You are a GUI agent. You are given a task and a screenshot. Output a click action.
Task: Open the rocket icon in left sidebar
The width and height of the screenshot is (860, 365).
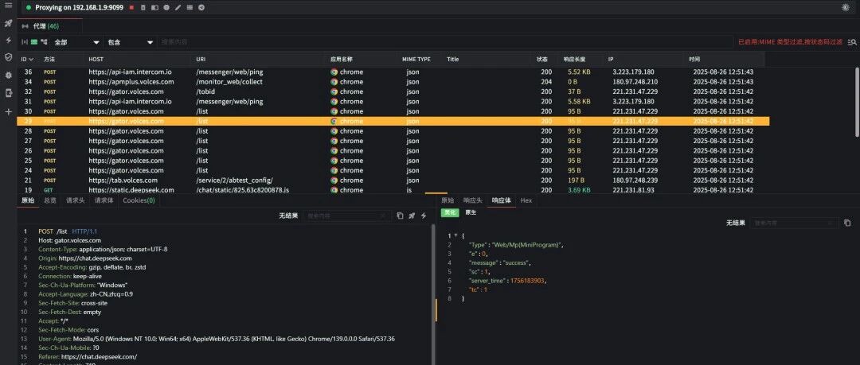(8, 24)
